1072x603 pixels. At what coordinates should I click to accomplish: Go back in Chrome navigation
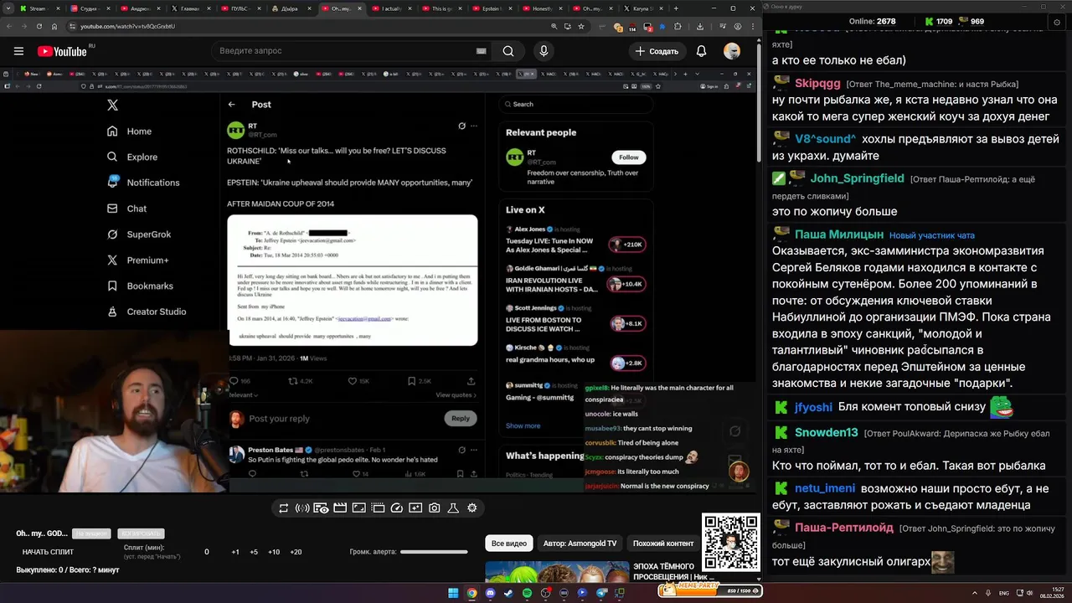pos(10,27)
